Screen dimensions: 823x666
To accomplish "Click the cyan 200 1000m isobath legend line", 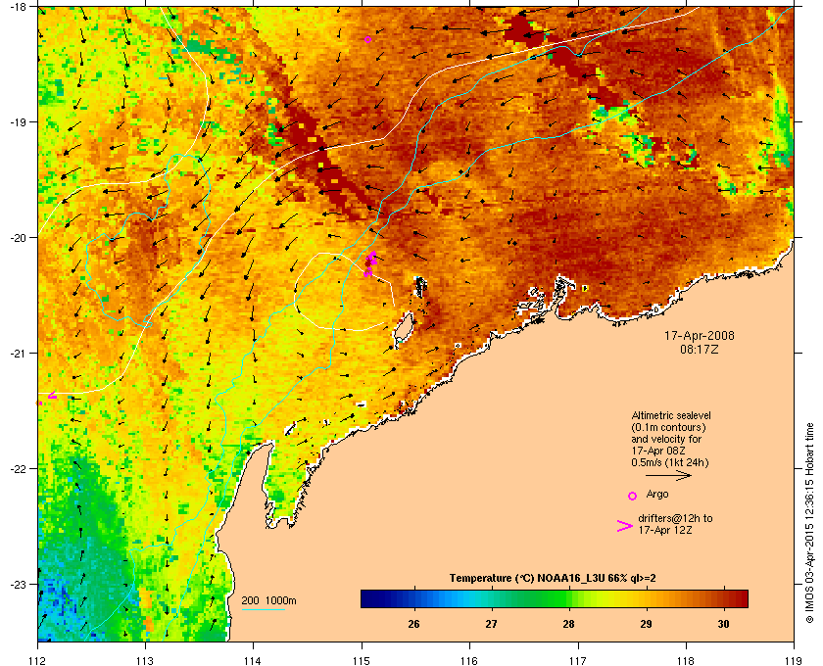I will click(264, 610).
